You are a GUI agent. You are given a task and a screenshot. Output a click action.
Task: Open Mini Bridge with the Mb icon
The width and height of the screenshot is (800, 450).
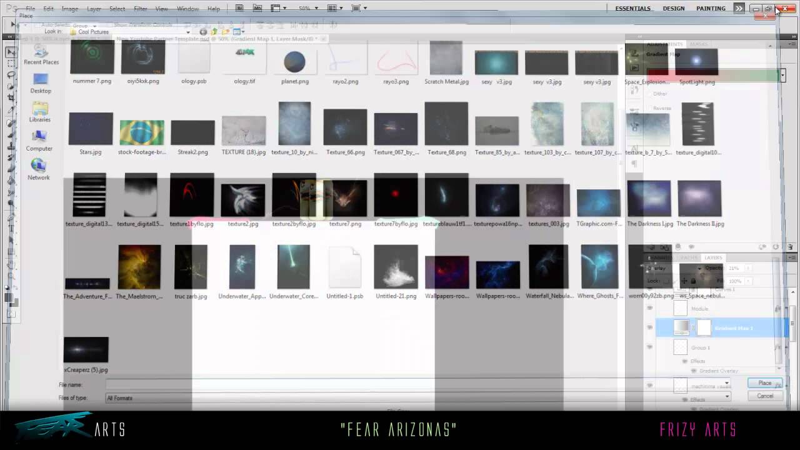pos(257,8)
